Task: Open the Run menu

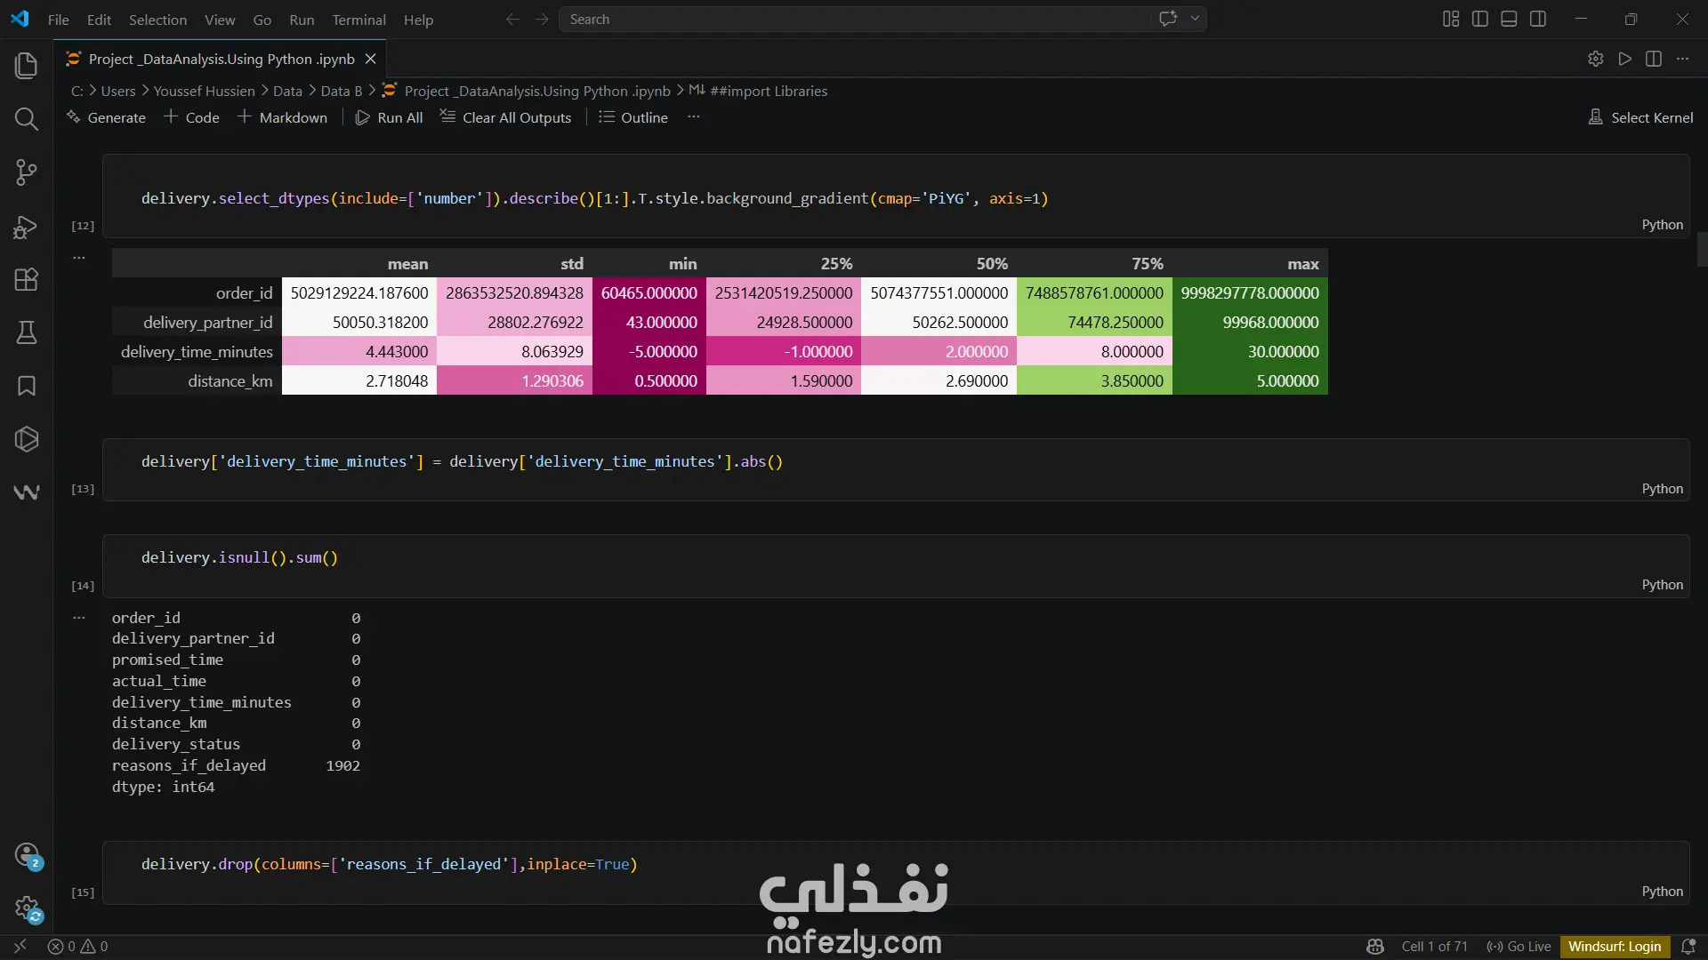Action: point(302,20)
